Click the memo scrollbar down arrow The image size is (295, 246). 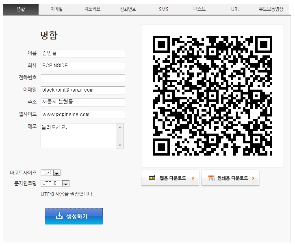tap(120, 145)
